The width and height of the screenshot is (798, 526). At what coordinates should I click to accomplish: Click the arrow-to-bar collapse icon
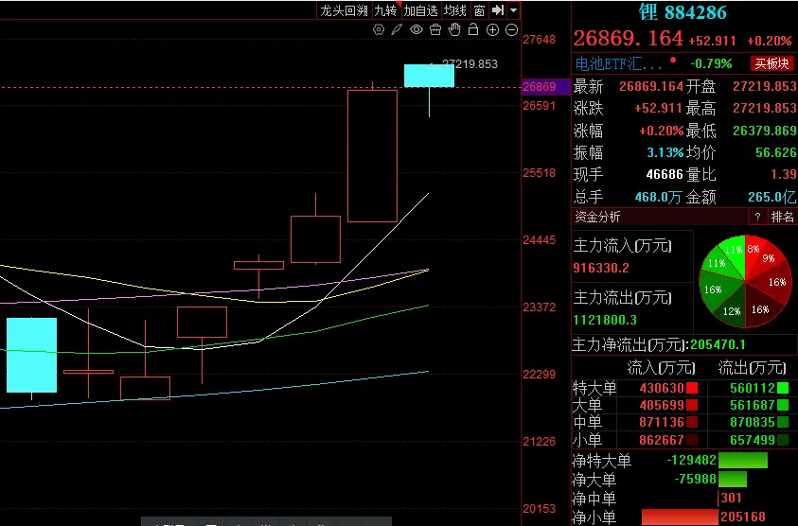497,9
